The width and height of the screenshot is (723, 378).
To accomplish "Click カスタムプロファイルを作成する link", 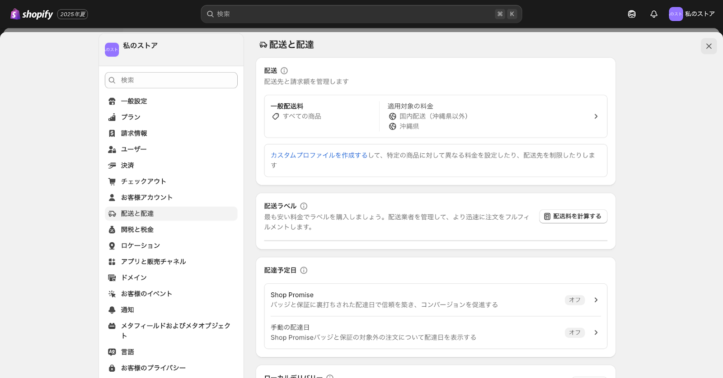I will (319, 155).
